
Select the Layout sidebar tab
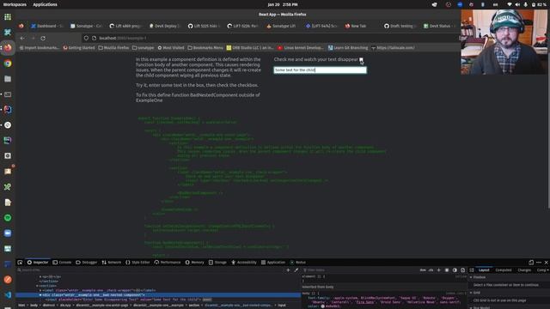[484, 270]
